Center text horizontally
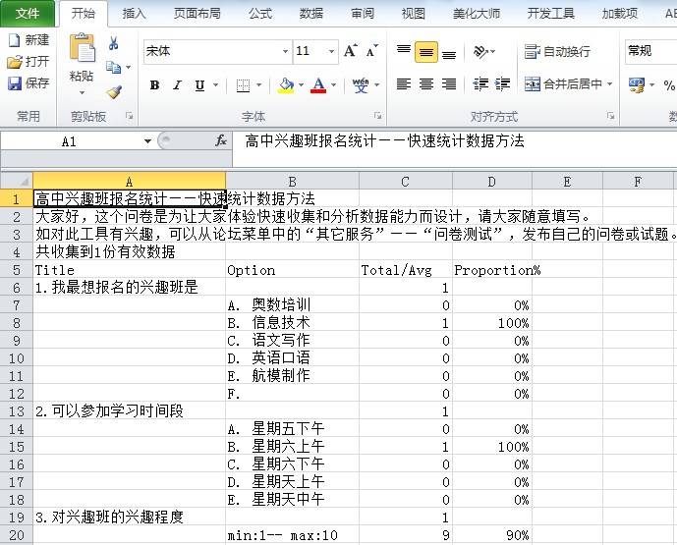 [426, 83]
